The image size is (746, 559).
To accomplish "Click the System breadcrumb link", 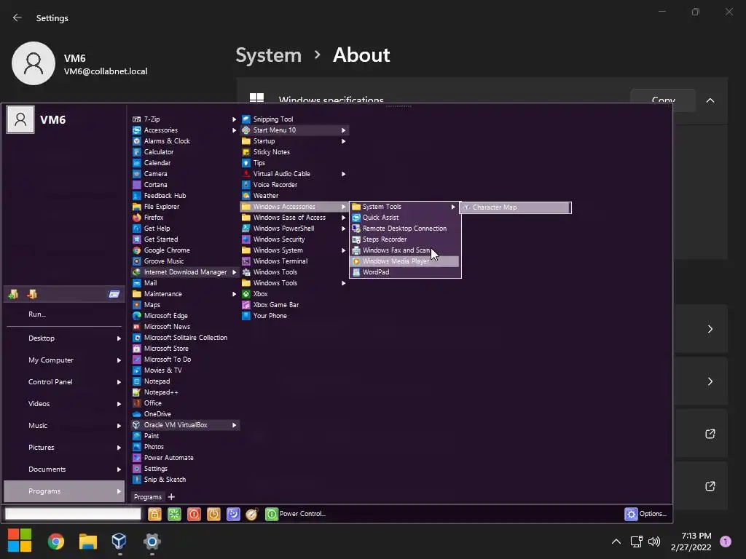I will (x=269, y=55).
